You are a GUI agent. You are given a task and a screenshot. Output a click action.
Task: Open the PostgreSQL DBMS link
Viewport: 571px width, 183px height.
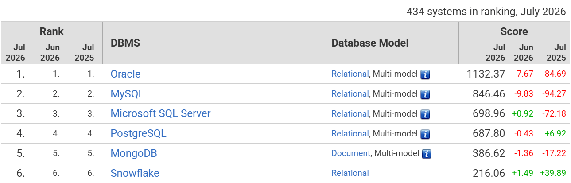point(138,133)
